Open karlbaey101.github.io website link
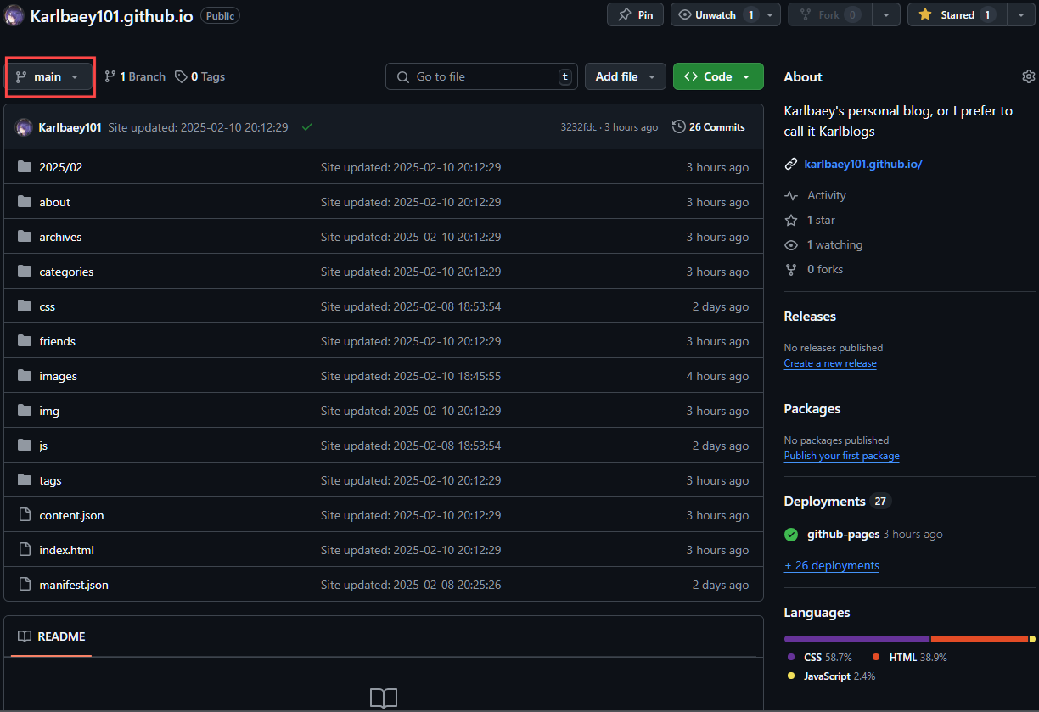Viewport: 1039px width, 712px height. [x=862, y=164]
